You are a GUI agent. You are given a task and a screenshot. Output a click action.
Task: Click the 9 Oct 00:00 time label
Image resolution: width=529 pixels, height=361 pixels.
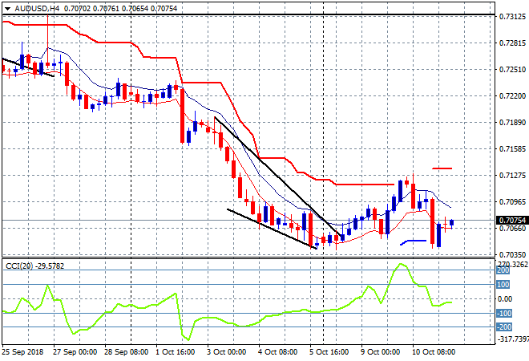click(380, 352)
